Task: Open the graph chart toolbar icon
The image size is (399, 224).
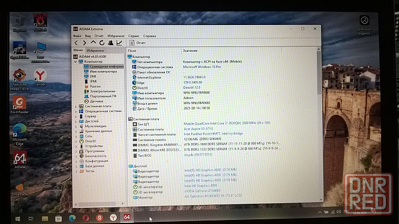Action: [x=119, y=43]
